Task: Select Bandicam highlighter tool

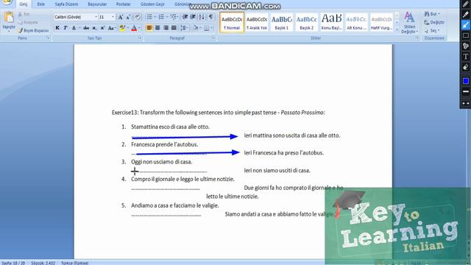Action: [x=466, y=15]
